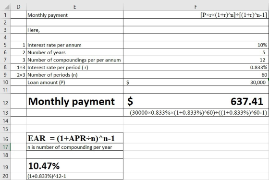
Task: Click the 'Here,' cell
Action: pos(74,30)
